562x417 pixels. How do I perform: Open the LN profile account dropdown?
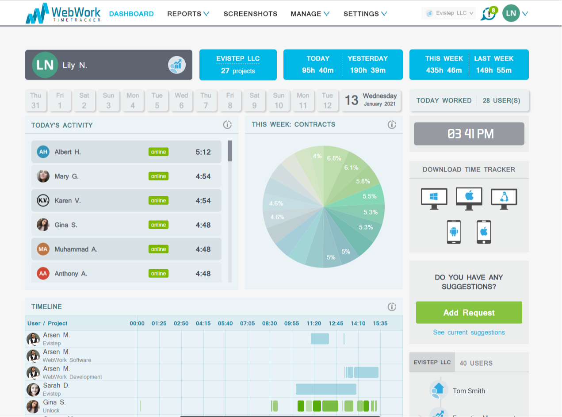click(x=515, y=13)
